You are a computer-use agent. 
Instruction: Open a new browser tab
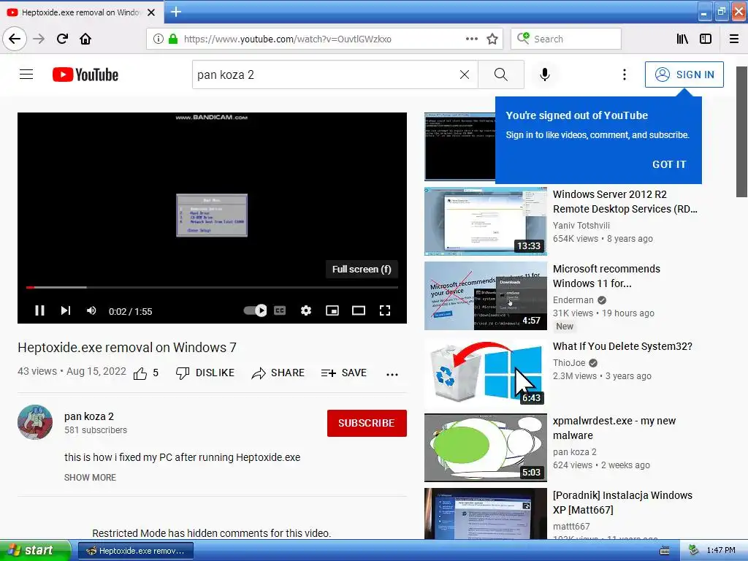point(175,12)
